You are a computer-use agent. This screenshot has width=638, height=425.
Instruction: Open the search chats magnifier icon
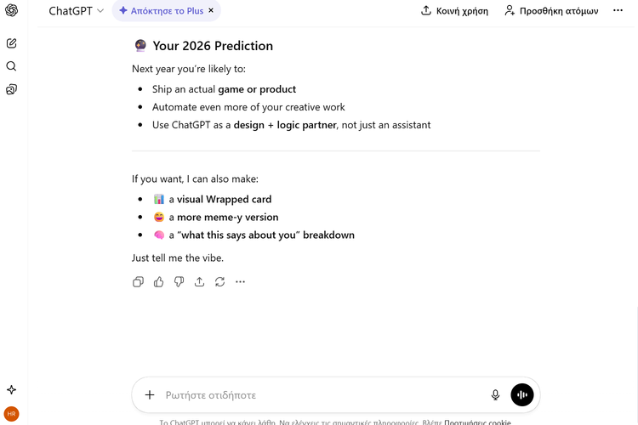point(11,66)
